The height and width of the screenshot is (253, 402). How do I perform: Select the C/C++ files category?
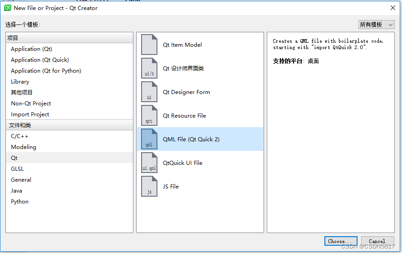(69, 136)
